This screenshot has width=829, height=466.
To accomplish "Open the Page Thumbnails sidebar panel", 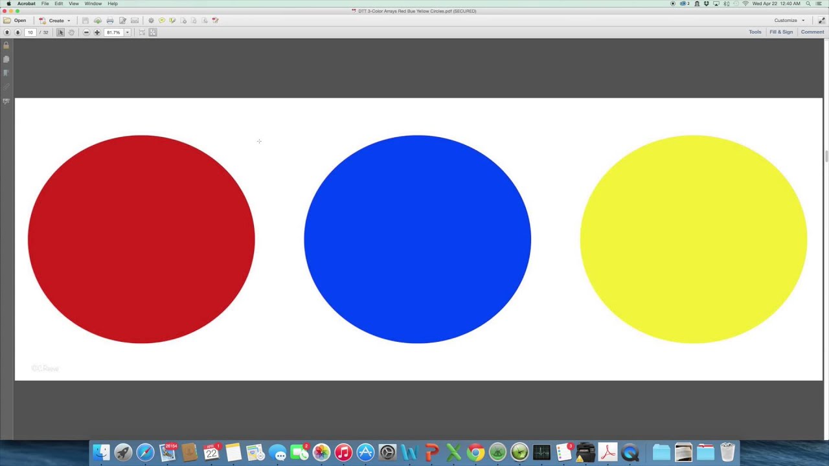I will pos(6,60).
